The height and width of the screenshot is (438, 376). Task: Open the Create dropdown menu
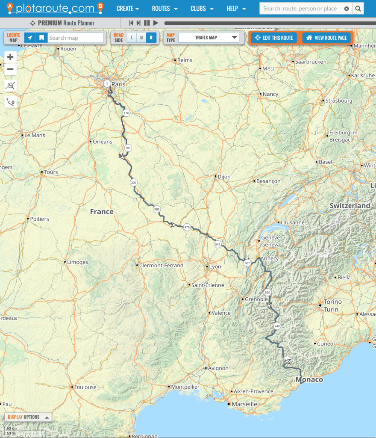128,9
